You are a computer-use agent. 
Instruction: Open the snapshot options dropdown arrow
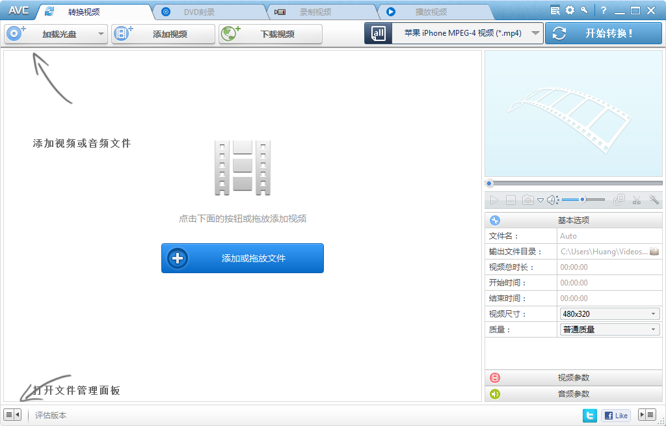point(540,200)
